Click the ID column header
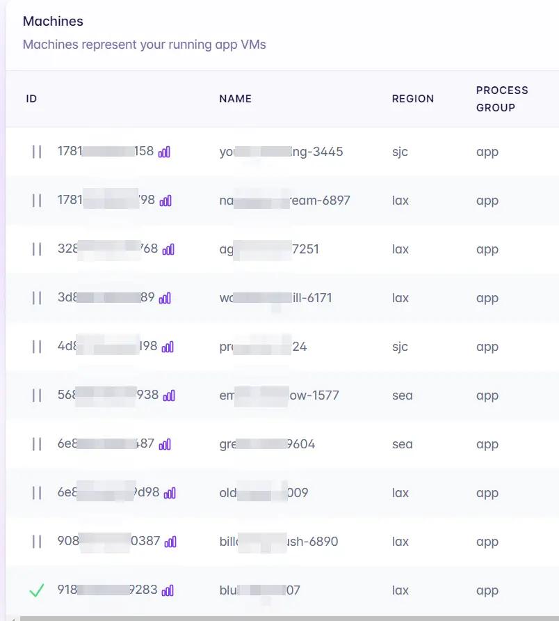 (x=31, y=99)
